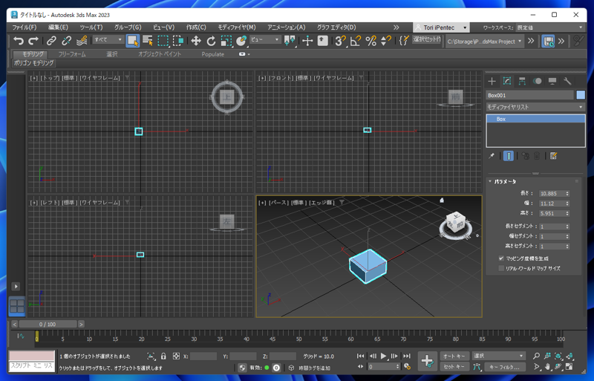The width and height of the screenshot is (594, 381).
Task: Open the ファイル(F) menu
Action: pyautogui.click(x=25, y=27)
